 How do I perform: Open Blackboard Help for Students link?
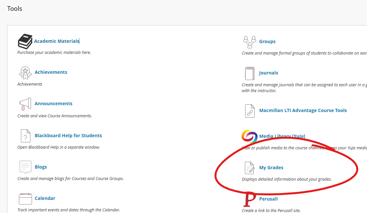[68, 136]
